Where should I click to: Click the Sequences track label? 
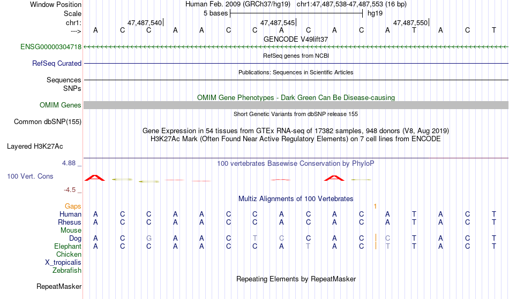coord(64,80)
